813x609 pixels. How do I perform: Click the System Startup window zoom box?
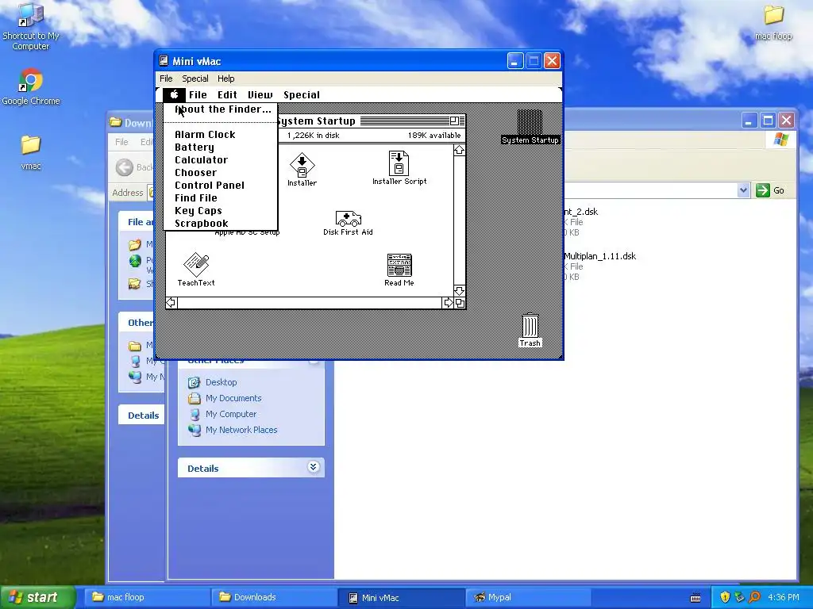point(454,121)
